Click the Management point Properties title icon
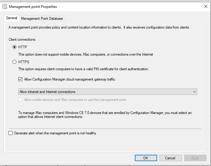 click(x=5, y=6)
